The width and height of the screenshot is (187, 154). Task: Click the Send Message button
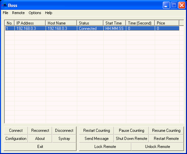click(96, 139)
